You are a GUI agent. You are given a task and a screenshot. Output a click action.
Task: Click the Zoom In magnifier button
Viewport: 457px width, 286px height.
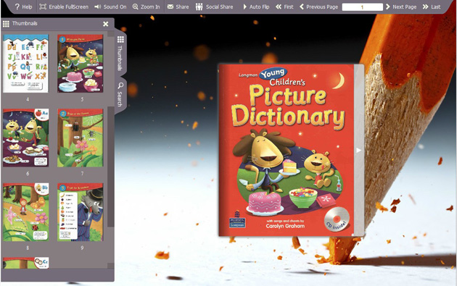(146, 7)
